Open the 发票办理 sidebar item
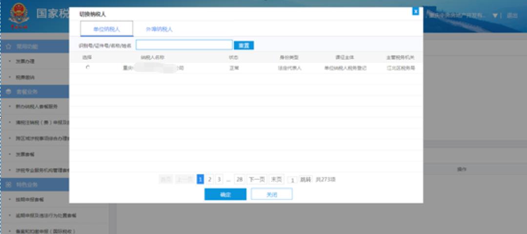 coord(25,61)
